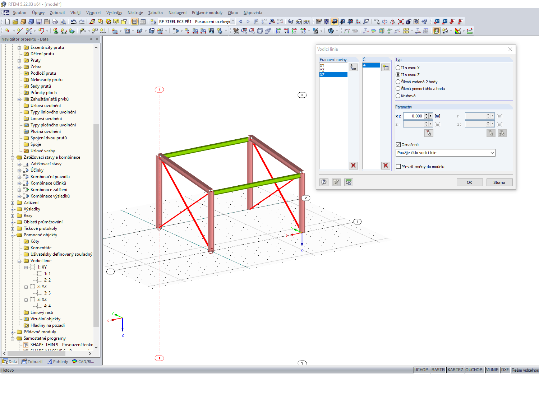Screen dimensions: 539x404
Task: Click the Storno button
Action: (x=499, y=182)
